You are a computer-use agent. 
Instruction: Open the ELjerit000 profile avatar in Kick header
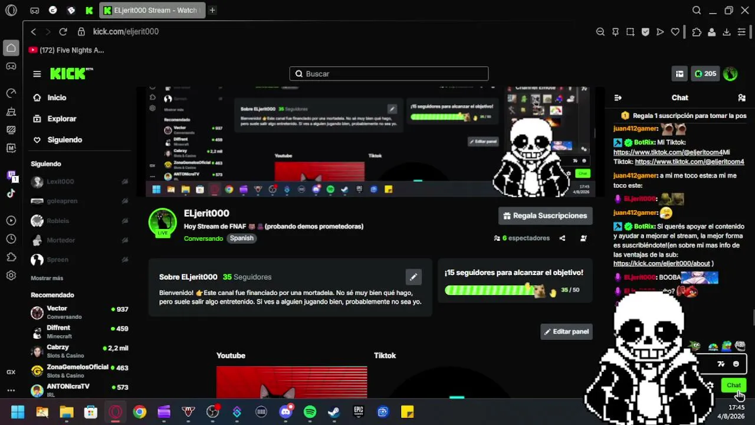click(730, 74)
